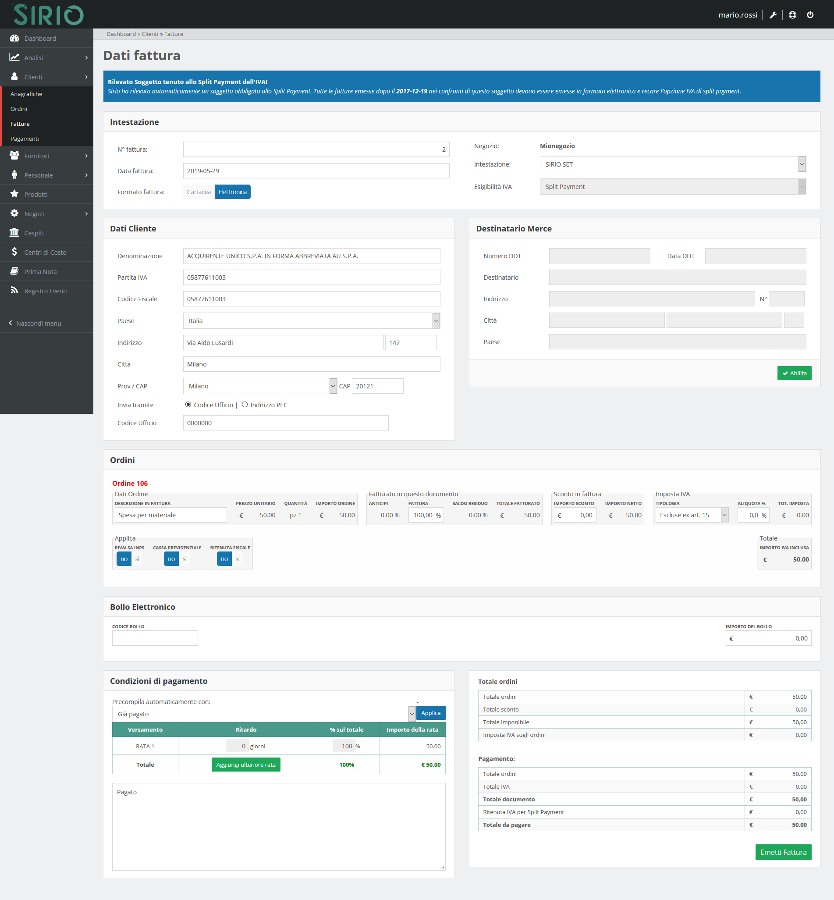834x900 pixels.
Task: Click the Abilita button for Destinatario Merce
Action: (x=794, y=373)
